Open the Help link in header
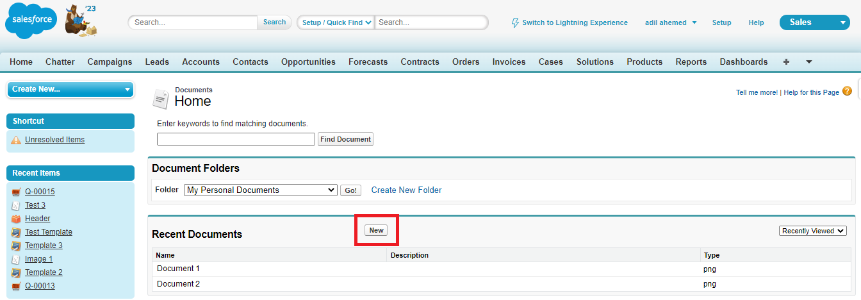Screen dimensions: 861x300 pyautogui.click(x=757, y=22)
